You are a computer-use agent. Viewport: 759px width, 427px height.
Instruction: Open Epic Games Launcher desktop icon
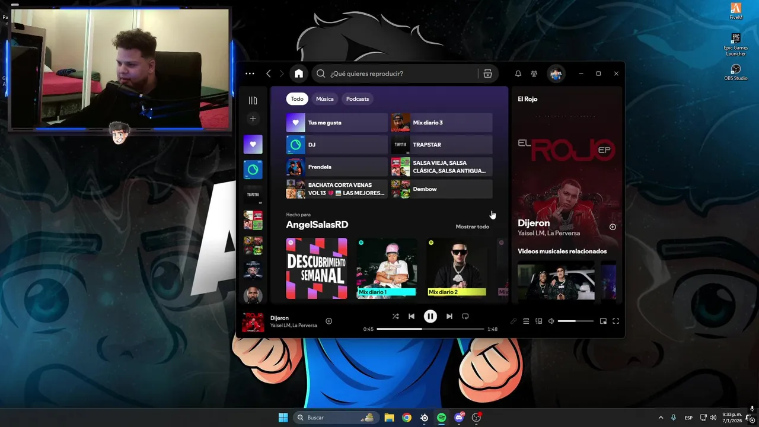click(x=736, y=44)
